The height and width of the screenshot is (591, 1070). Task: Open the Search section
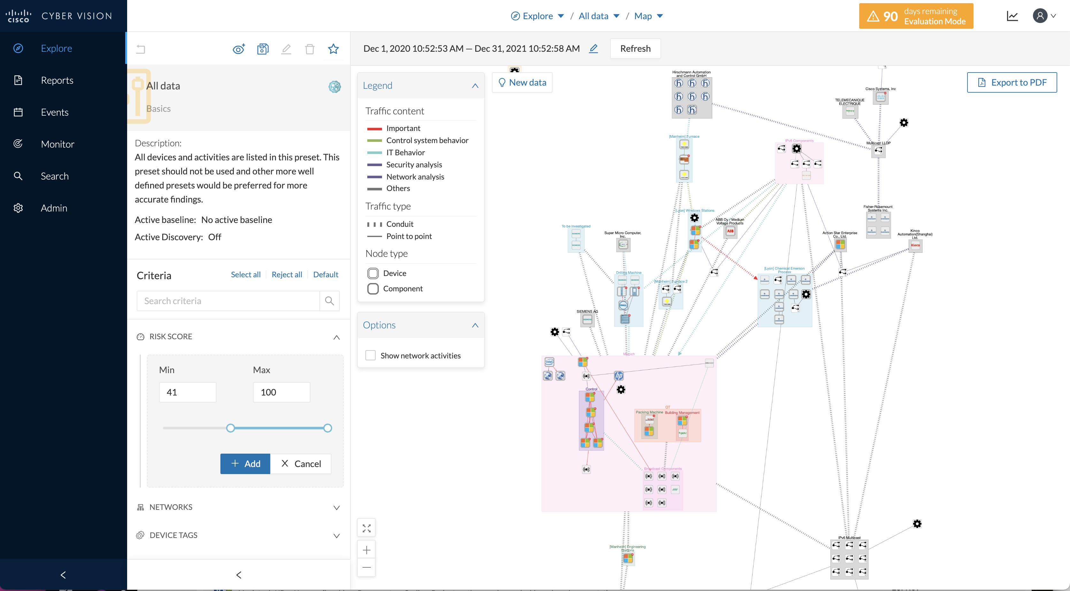(x=18, y=176)
